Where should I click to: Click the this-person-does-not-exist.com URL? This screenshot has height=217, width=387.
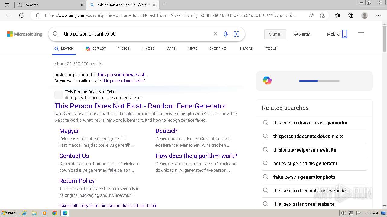pyautogui.click(x=106, y=98)
